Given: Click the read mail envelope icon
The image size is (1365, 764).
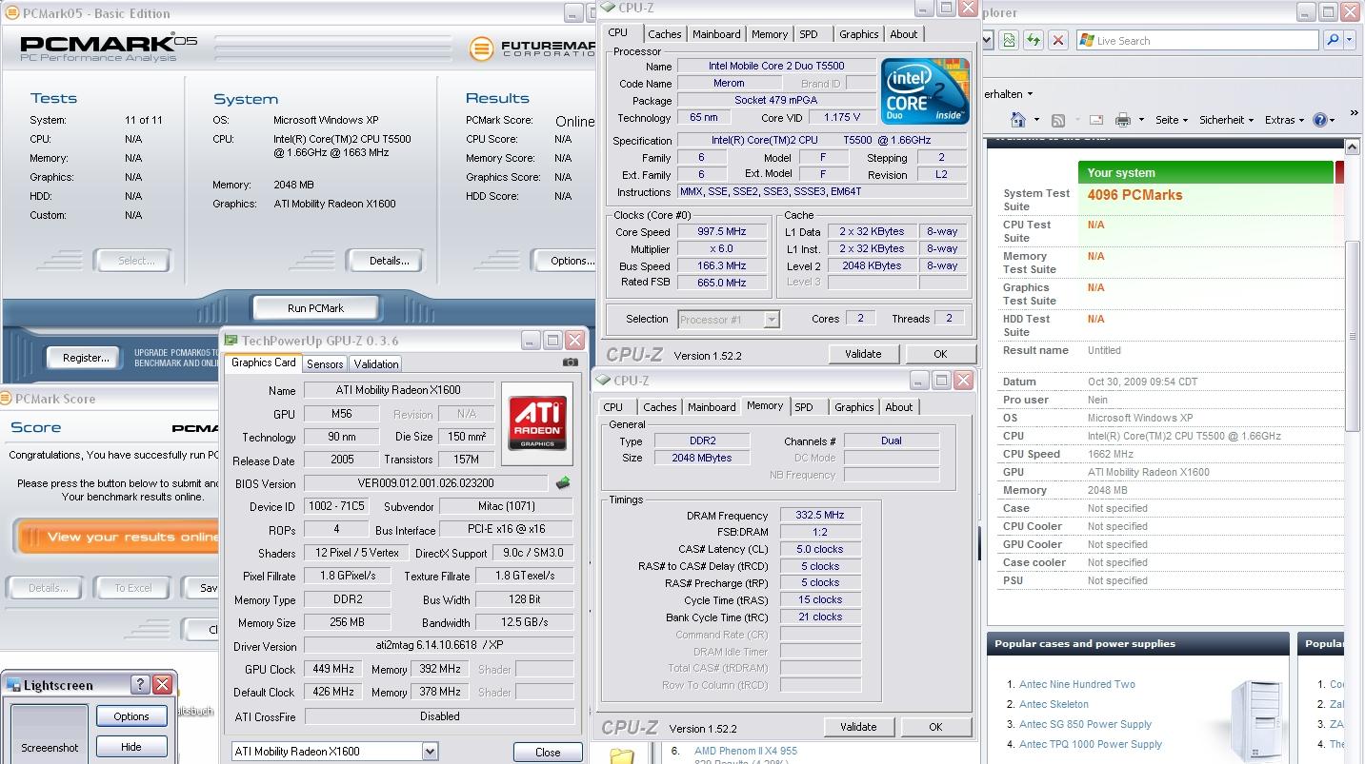Looking at the screenshot, I should point(1096,120).
